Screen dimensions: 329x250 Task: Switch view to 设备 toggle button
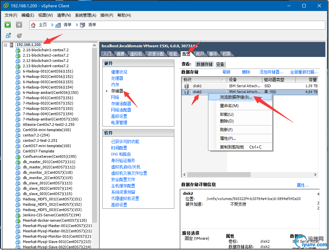(x=220, y=64)
